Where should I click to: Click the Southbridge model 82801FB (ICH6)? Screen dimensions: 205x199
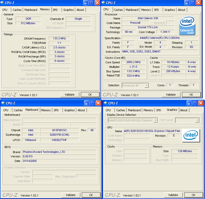[x=59, y=135]
